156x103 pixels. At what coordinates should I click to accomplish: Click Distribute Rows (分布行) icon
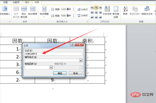click(79, 10)
